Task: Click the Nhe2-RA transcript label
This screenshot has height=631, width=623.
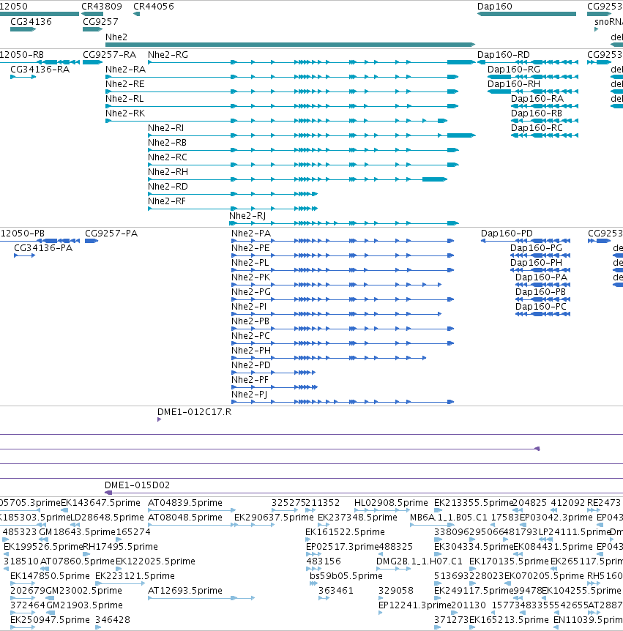Action: pyautogui.click(x=126, y=70)
